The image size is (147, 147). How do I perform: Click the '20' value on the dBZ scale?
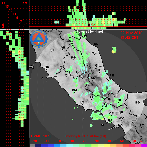tap(84, 141)
